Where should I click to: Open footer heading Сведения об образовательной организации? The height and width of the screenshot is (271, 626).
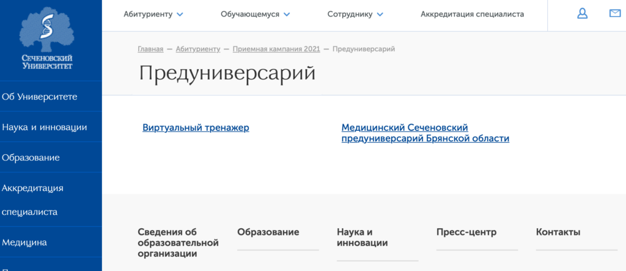click(178, 243)
